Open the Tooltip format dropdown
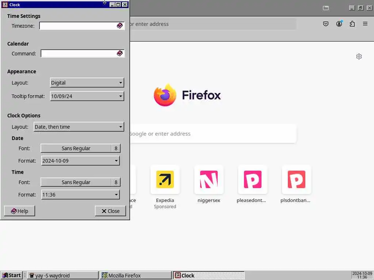The width and height of the screenshot is (374, 280). point(87,96)
